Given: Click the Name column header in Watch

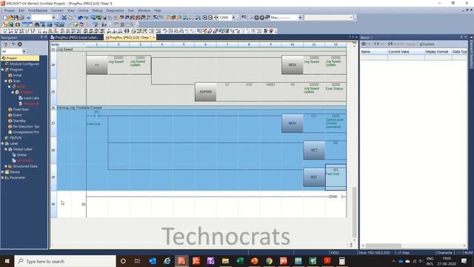Looking at the screenshot, I should (x=374, y=52).
